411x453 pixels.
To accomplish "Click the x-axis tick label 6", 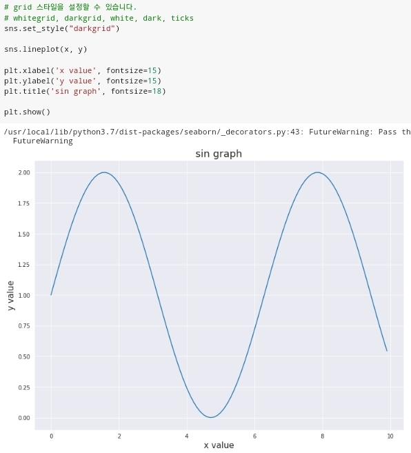I will pos(254,436).
